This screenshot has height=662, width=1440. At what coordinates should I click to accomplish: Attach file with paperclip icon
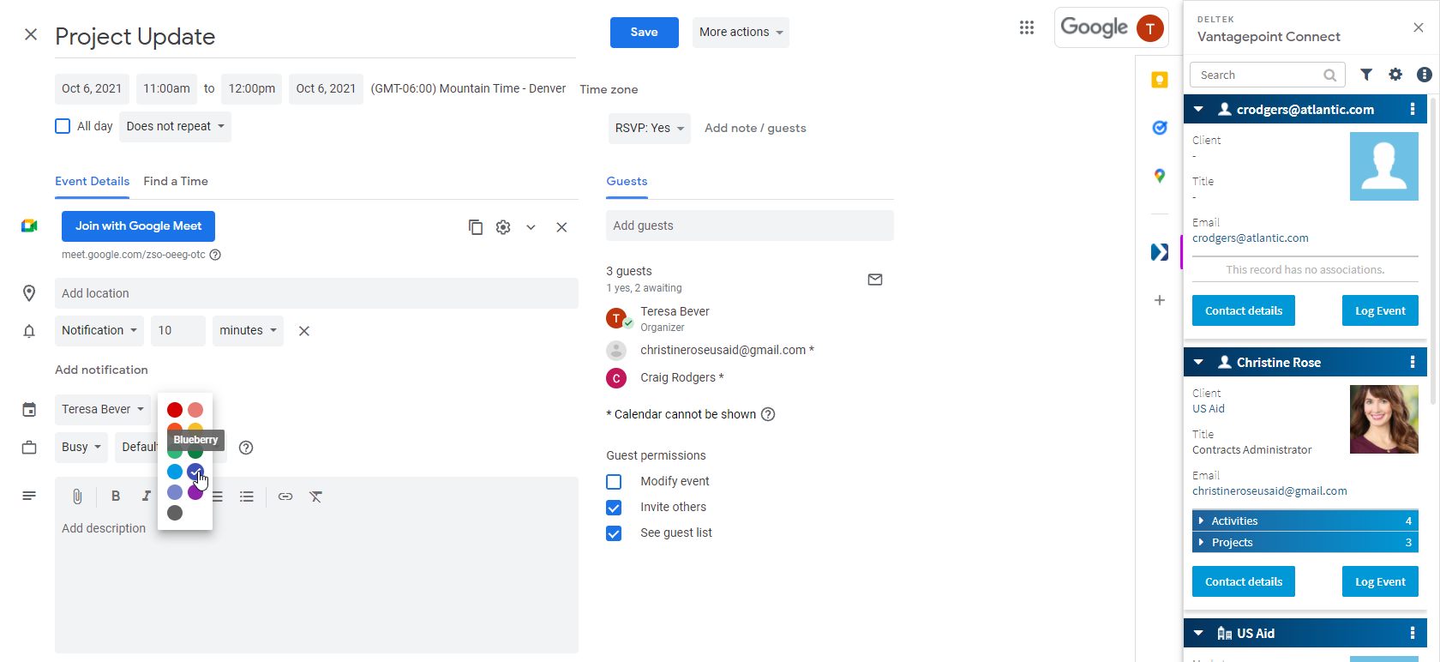[77, 496]
